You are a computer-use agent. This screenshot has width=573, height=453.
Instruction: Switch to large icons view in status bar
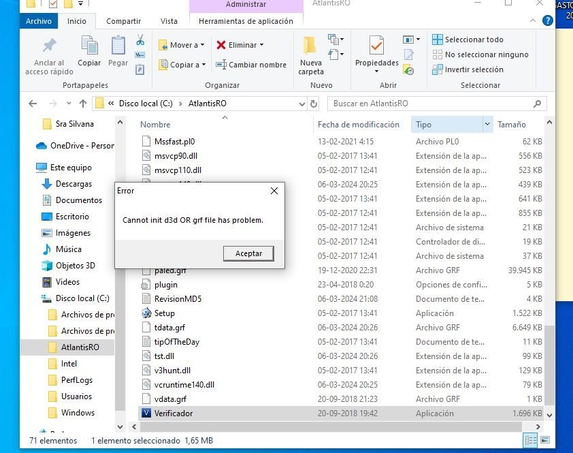(x=545, y=440)
